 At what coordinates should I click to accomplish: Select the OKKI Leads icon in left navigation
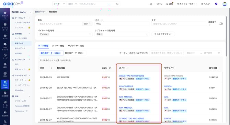click(5, 84)
